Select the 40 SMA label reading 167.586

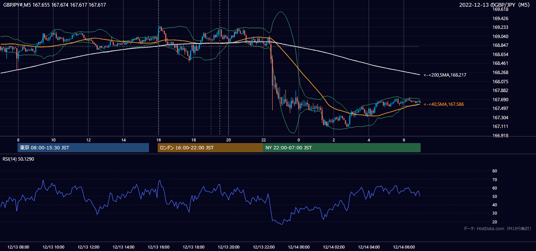[443, 104]
